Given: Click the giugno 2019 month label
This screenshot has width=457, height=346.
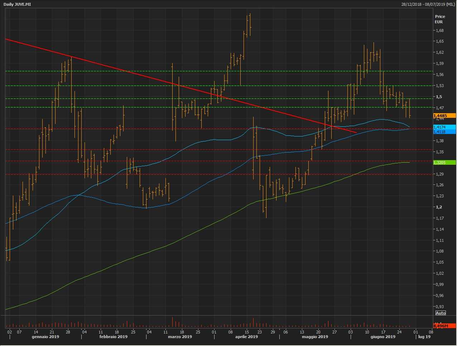Looking at the screenshot, I should point(383,337).
